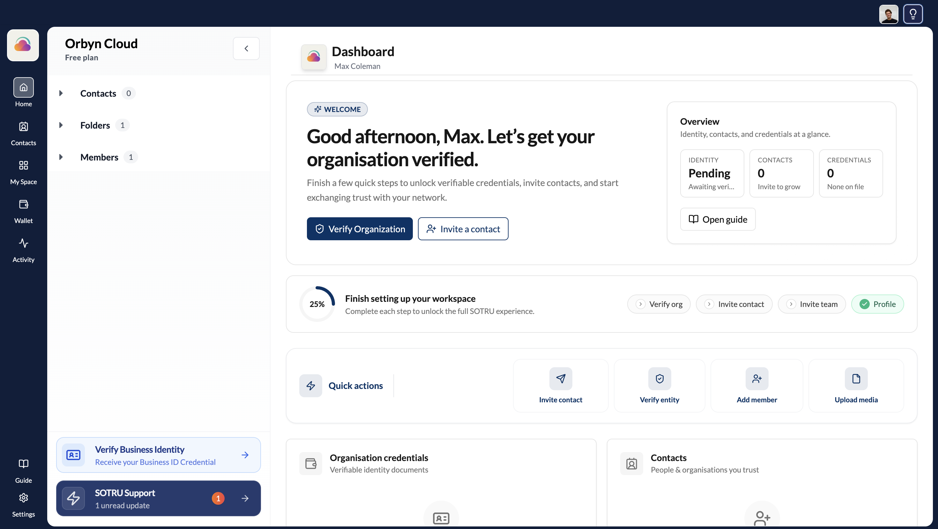Screen dimensions: 938x529
Task: Open the user avatar profile picture
Action: point(889,14)
